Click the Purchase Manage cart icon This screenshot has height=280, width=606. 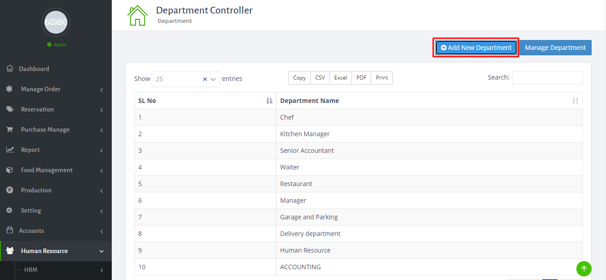pos(9,129)
